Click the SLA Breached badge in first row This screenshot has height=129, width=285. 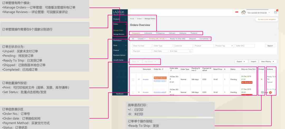point(247,83)
